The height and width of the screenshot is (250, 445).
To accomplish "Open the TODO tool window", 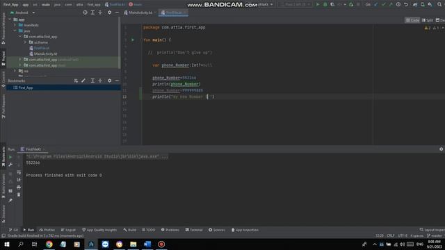I will click(x=148, y=230).
